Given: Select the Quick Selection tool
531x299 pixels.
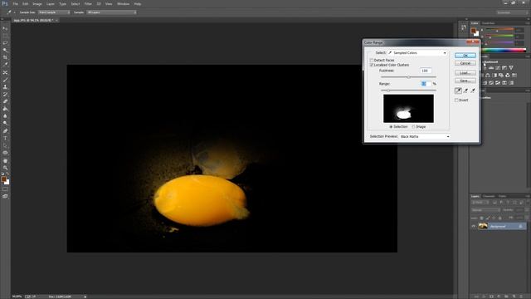Looking at the screenshot, I should (5, 50).
